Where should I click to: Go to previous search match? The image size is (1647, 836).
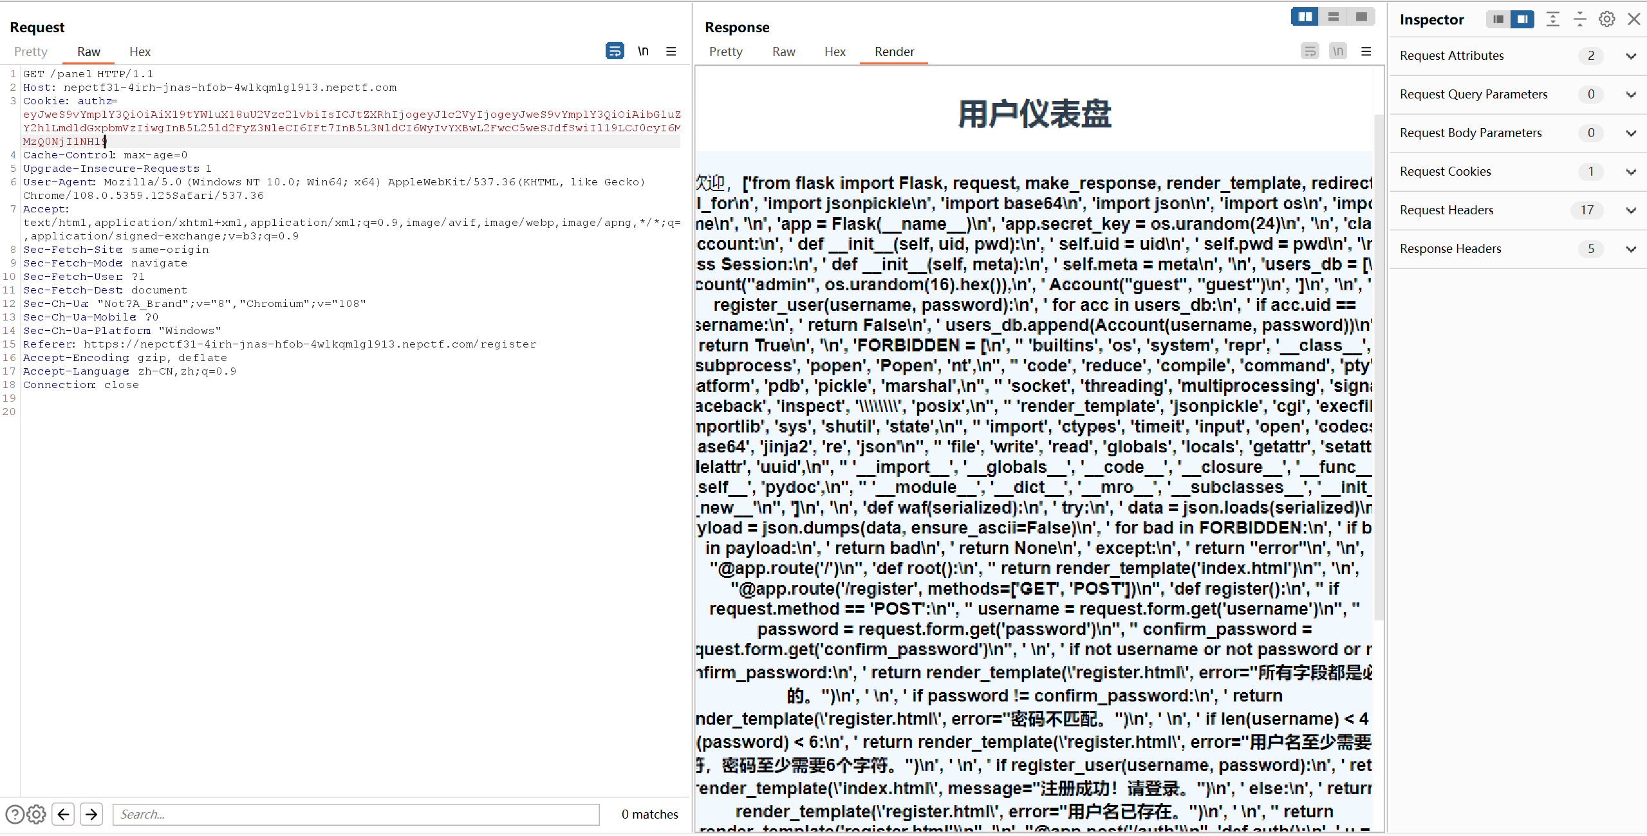click(63, 814)
